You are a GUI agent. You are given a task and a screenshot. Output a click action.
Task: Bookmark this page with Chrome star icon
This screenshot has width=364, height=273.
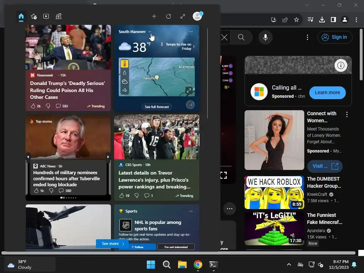296,20
